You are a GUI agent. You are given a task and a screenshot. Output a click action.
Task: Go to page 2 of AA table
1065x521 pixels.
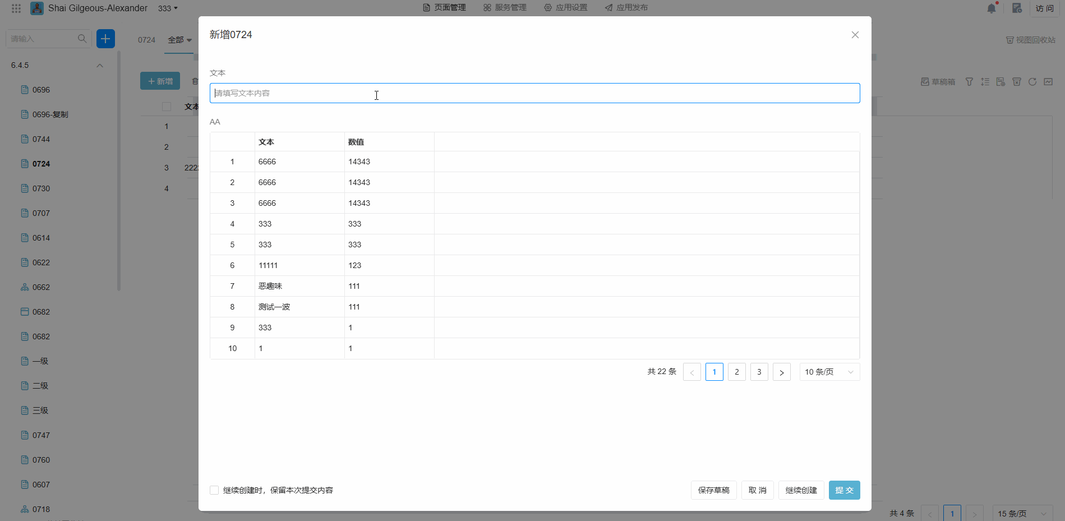pos(736,372)
